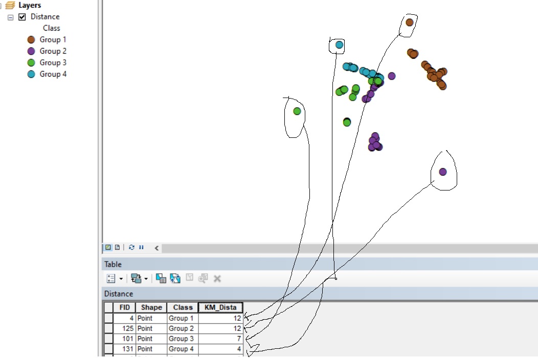Viewport: 538px width, 358px height.
Task: Refresh the map display
Action: click(x=131, y=247)
